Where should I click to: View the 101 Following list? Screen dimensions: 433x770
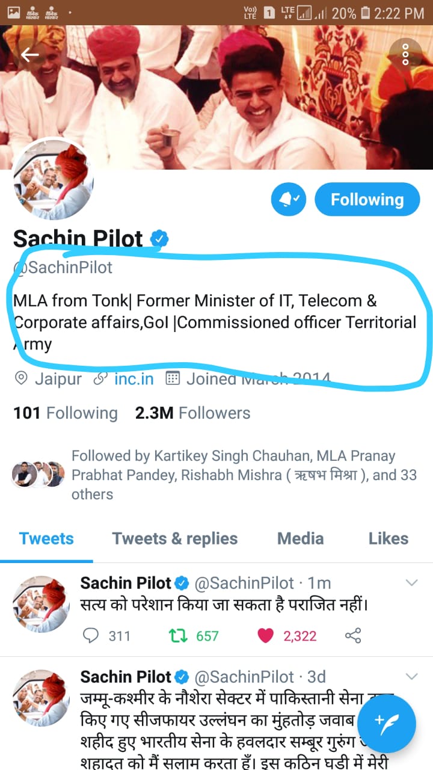[66, 413]
